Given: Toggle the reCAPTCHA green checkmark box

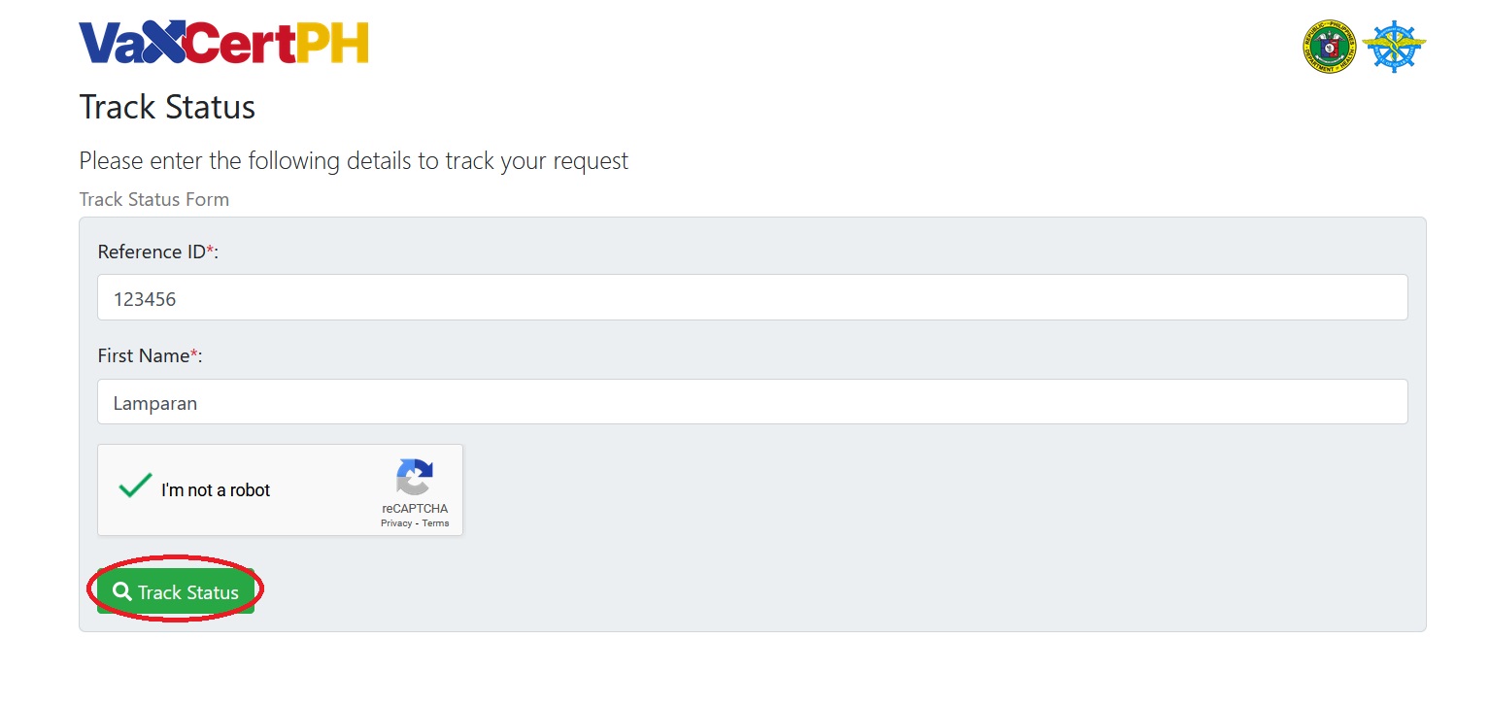Looking at the screenshot, I should pos(135,486).
